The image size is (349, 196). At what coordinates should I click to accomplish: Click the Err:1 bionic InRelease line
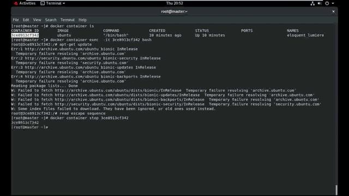[x=74, y=49]
